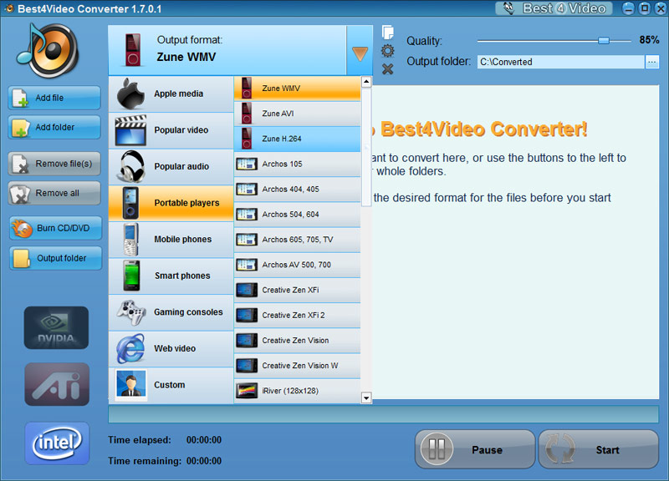Click the format list scroll up arrow

coord(366,82)
